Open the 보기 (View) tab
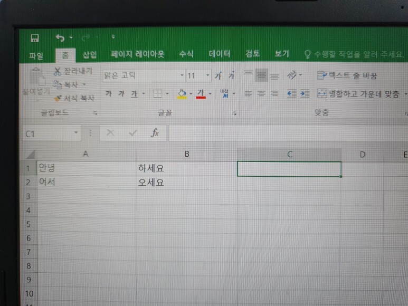408x306 pixels. [x=282, y=54]
